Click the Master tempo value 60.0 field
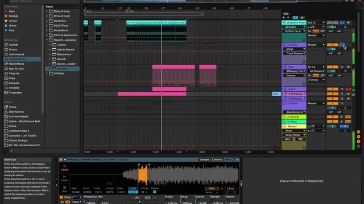 coord(287,139)
